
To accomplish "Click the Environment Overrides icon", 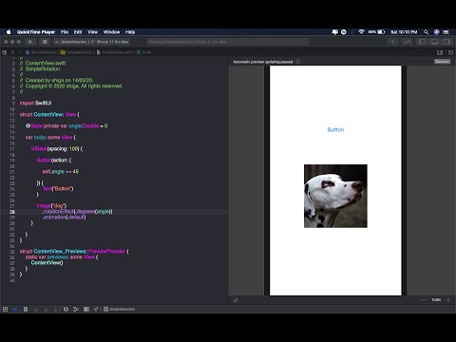I will coord(86,309).
